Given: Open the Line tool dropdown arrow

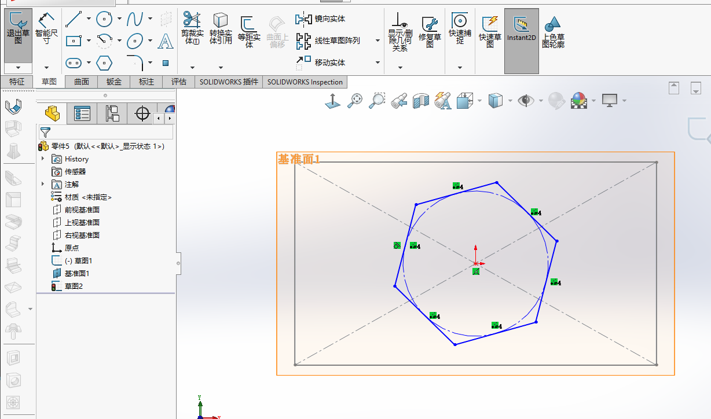Looking at the screenshot, I should (89, 19).
